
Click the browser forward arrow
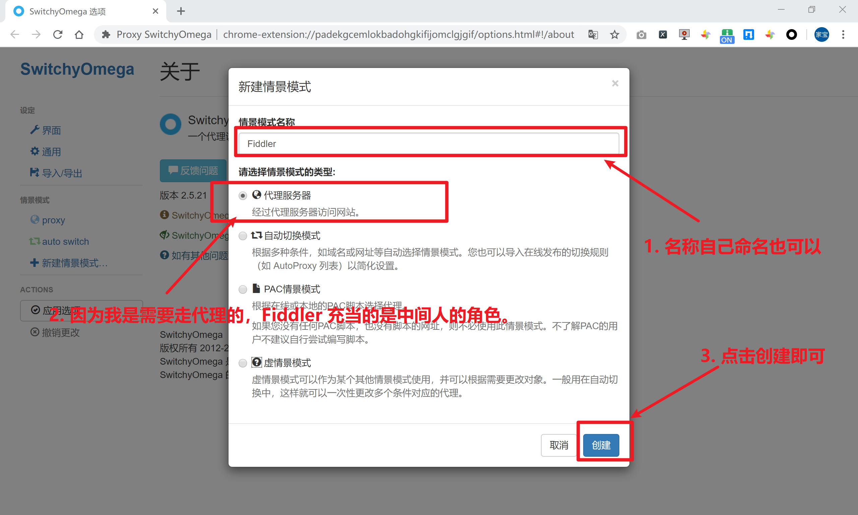(36, 34)
